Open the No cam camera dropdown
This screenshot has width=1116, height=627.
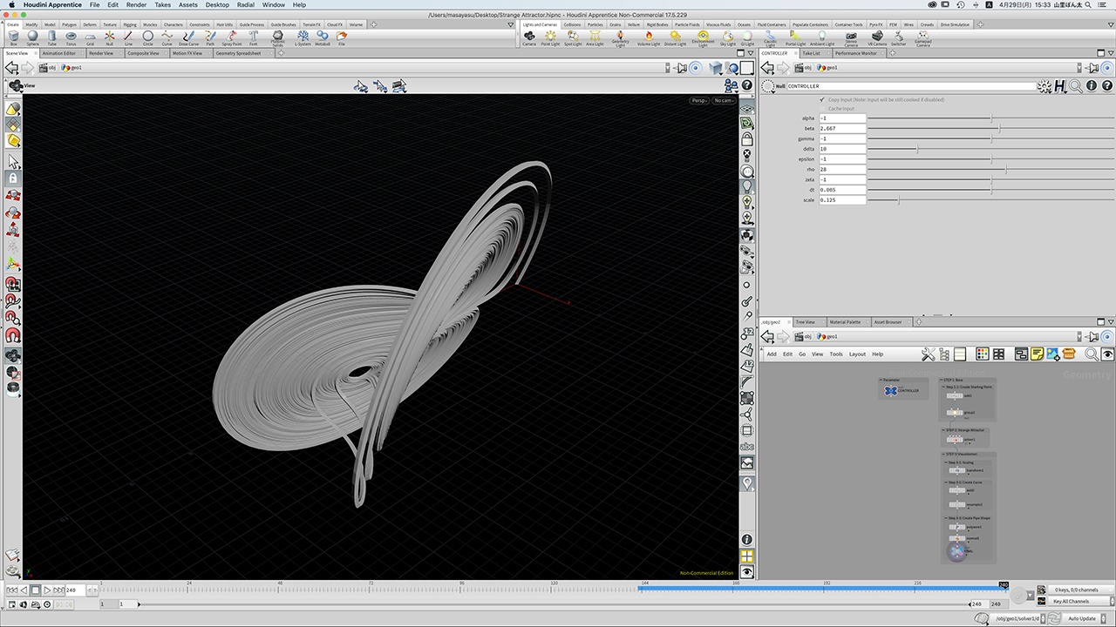tap(724, 100)
